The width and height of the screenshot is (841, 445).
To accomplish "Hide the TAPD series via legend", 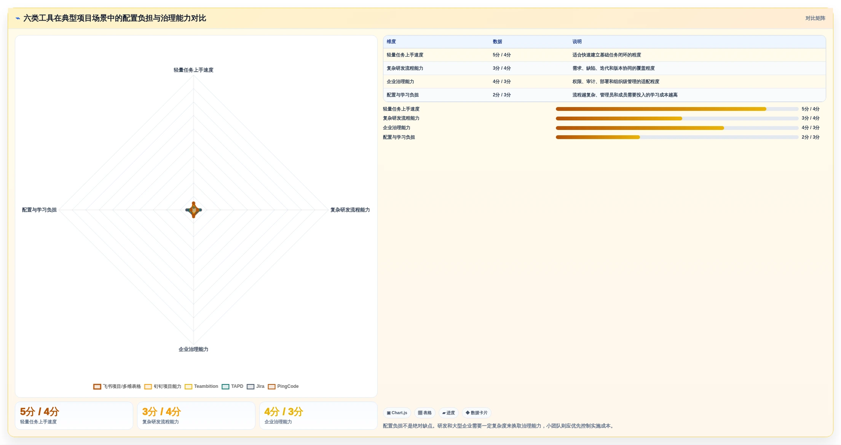I will (x=232, y=386).
